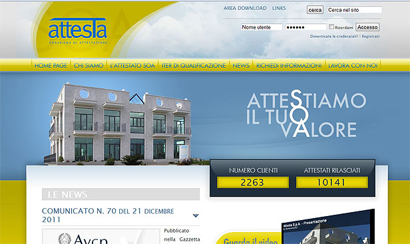Click the Accesso login button
The height and width of the screenshot is (244, 410).
click(367, 27)
